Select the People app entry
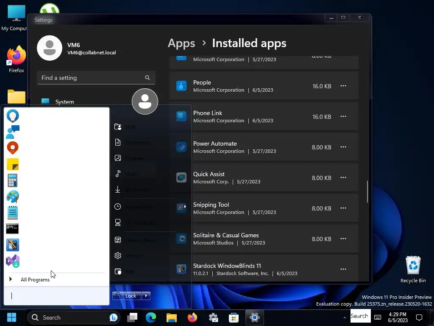The image size is (434, 326). pos(264,86)
